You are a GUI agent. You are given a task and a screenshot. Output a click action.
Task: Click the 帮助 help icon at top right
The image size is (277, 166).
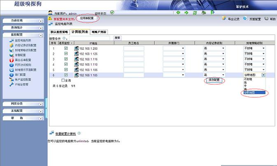click(x=267, y=19)
